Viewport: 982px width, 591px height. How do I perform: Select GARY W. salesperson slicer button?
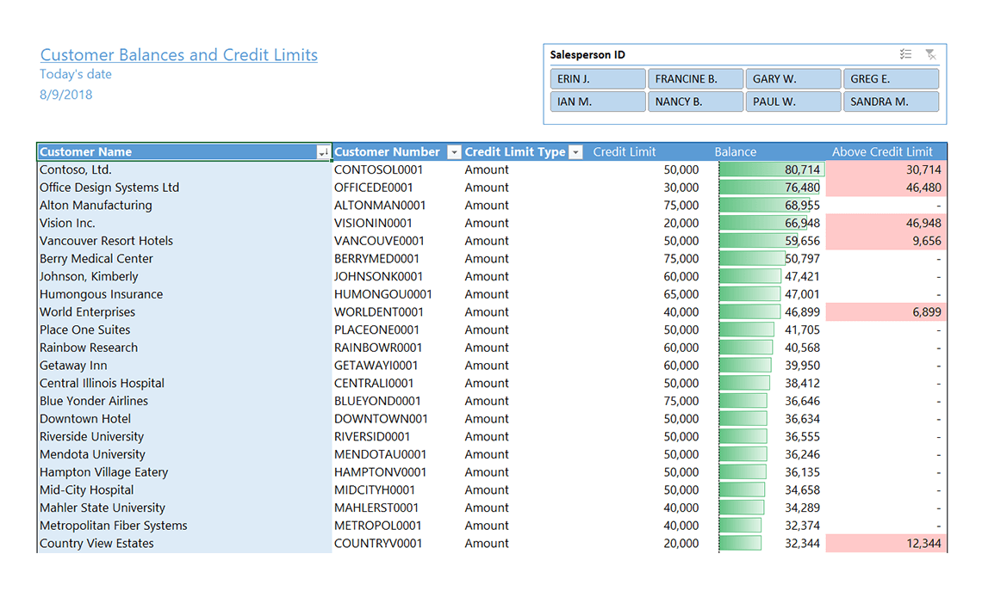(793, 79)
